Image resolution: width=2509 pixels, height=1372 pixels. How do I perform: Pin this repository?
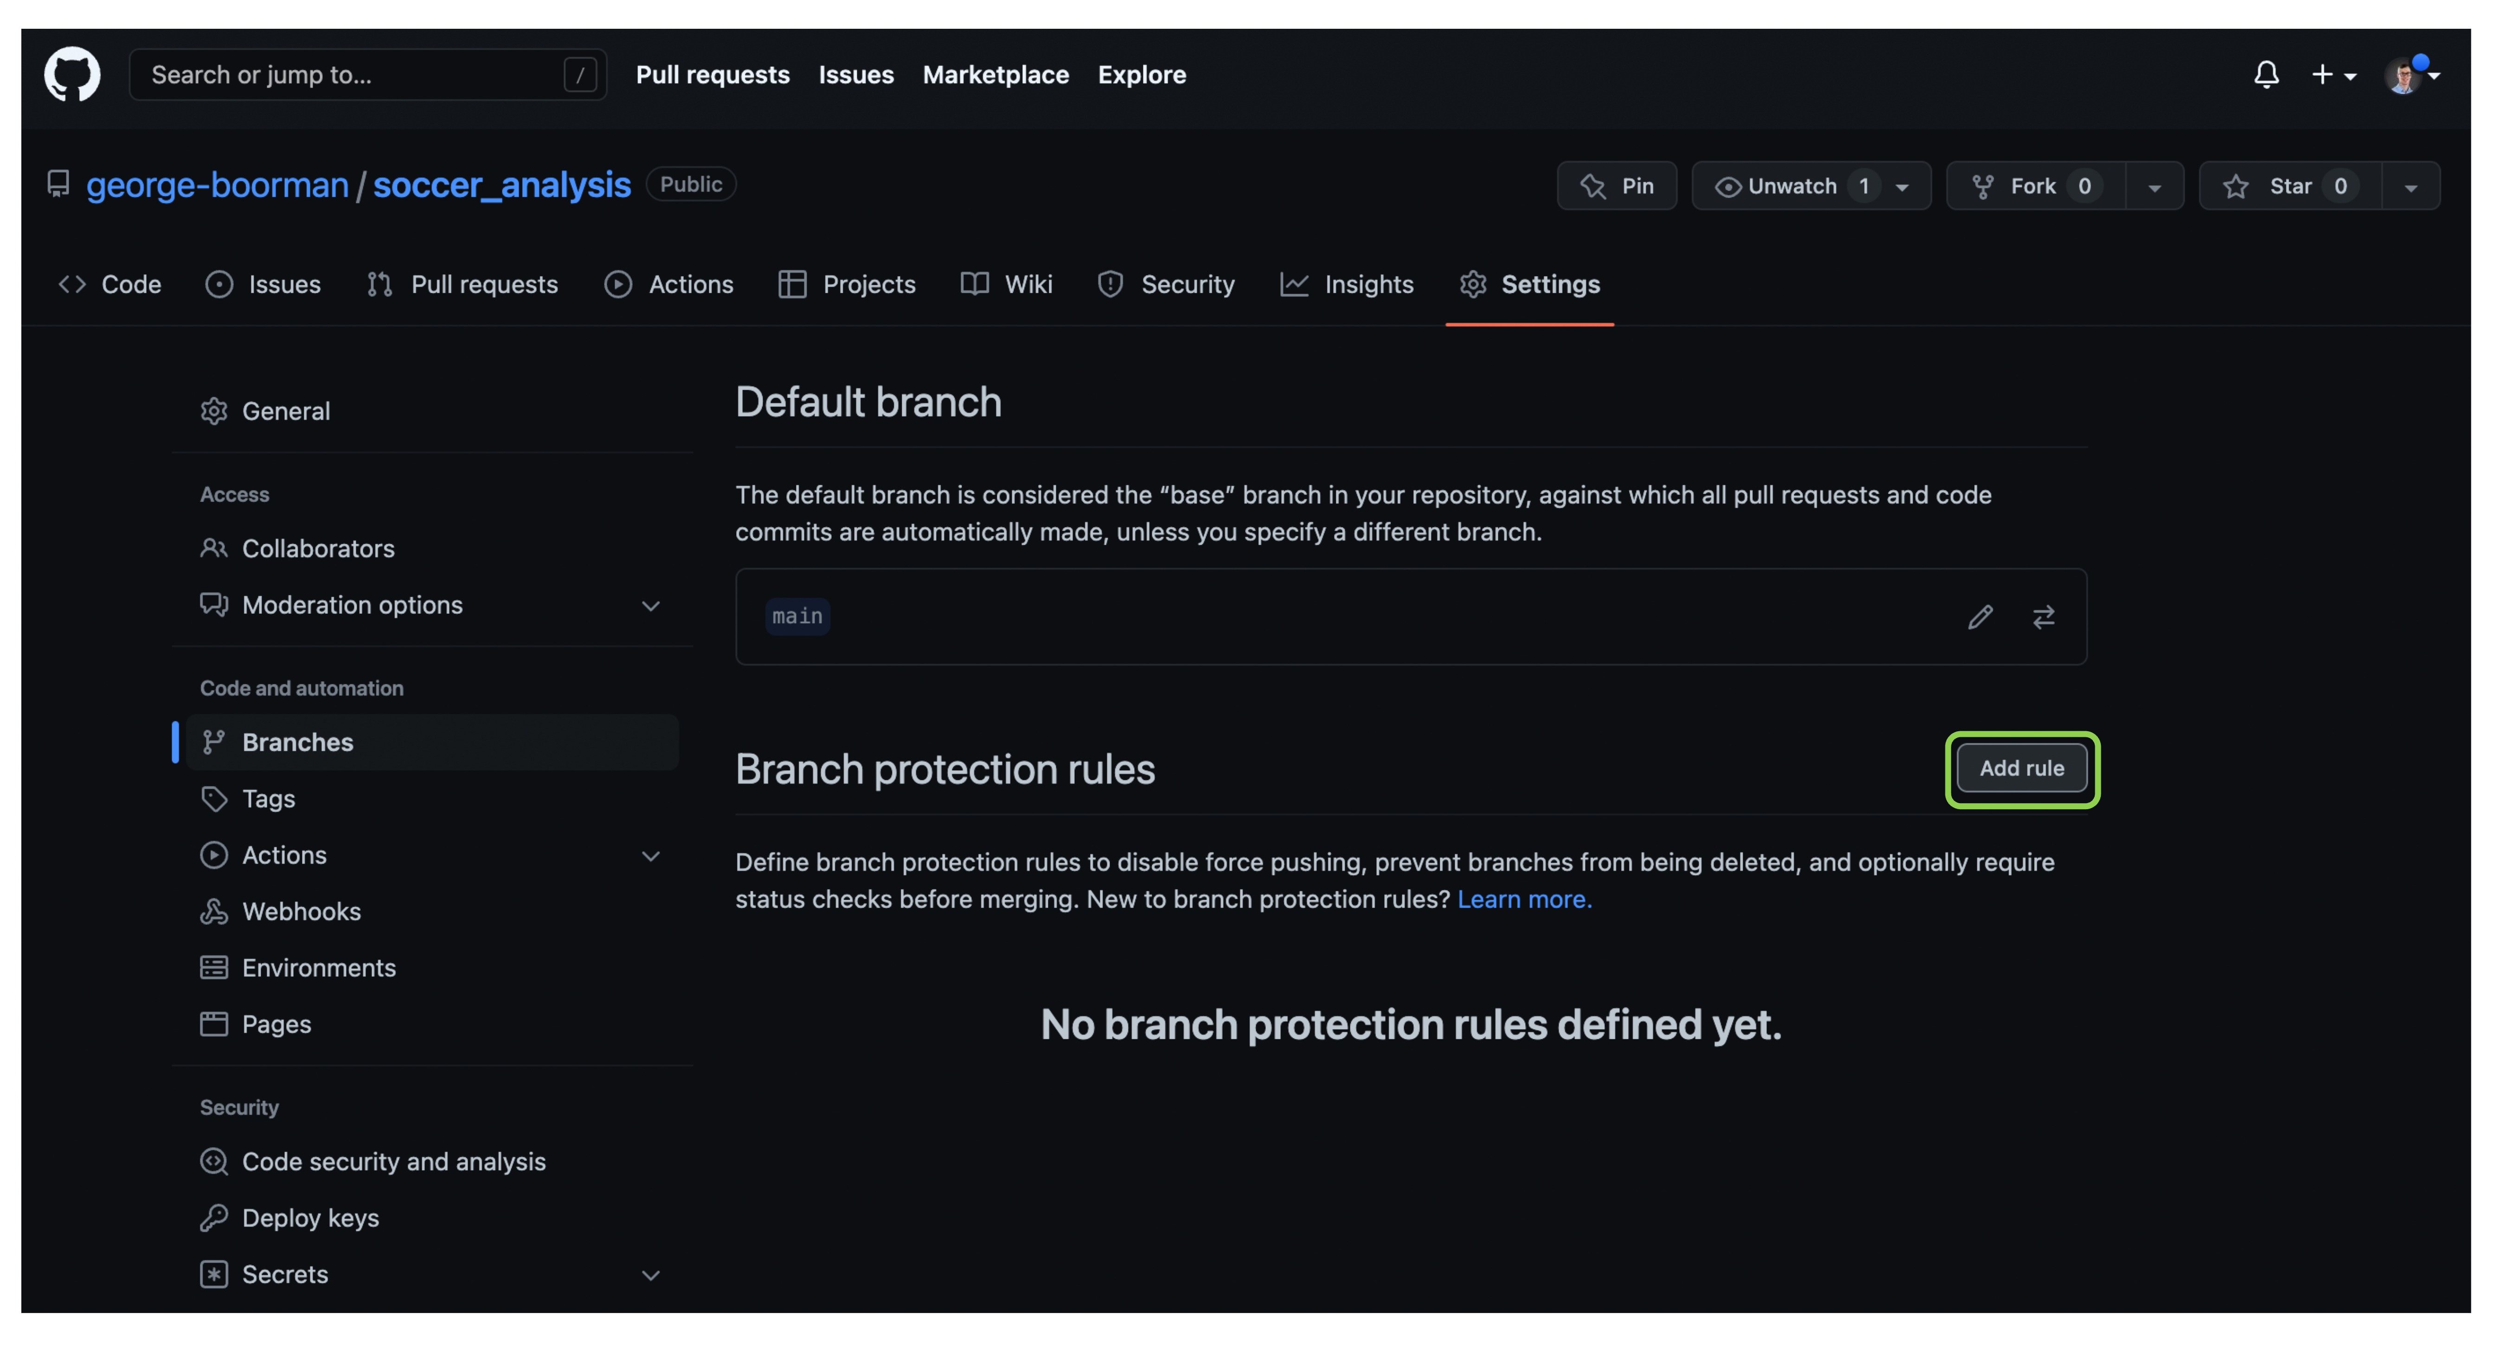point(1617,186)
